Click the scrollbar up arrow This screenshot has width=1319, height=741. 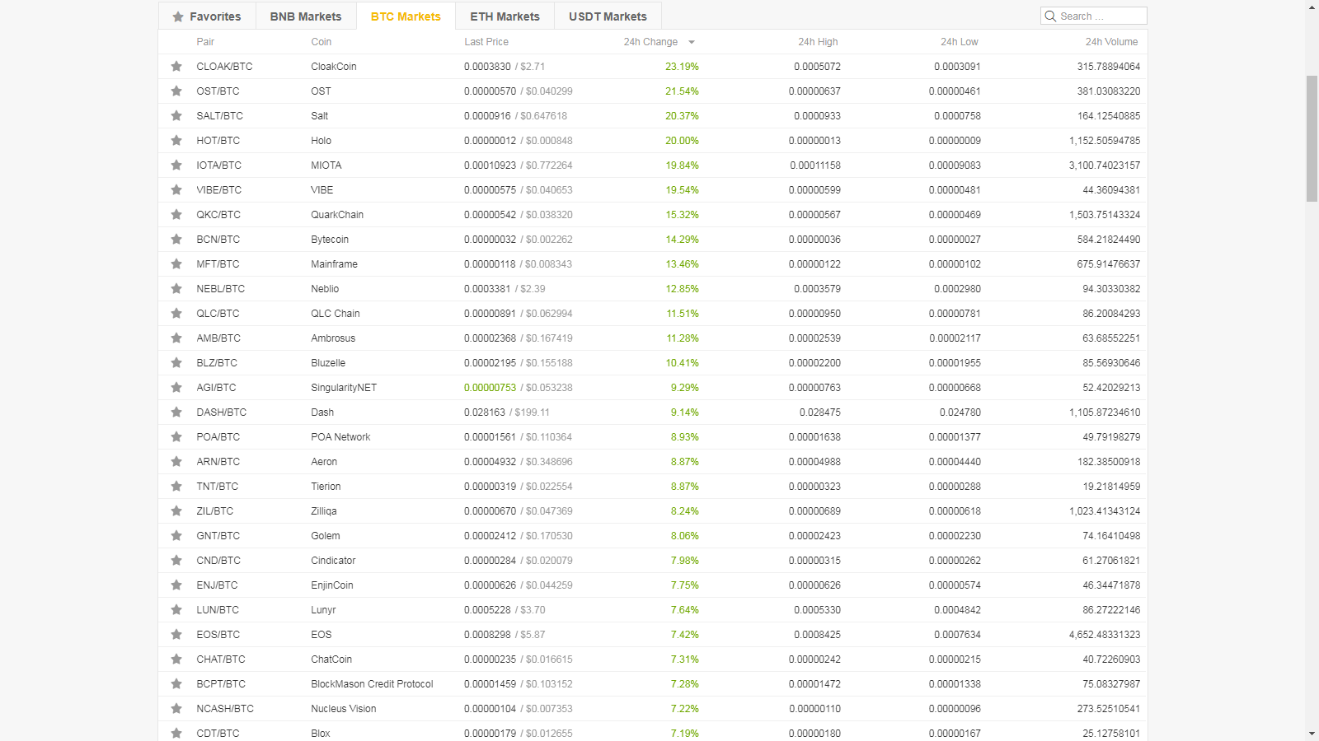pyautogui.click(x=1312, y=7)
